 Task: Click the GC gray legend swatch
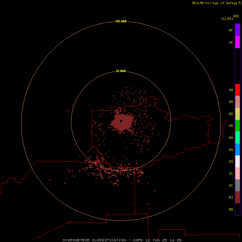tap(237, 185)
